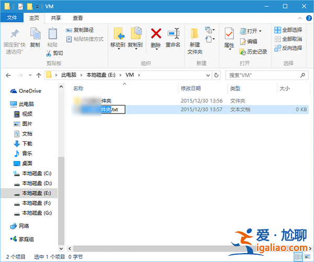
Task: Click 全部选择 (Select all)
Action: (288, 30)
